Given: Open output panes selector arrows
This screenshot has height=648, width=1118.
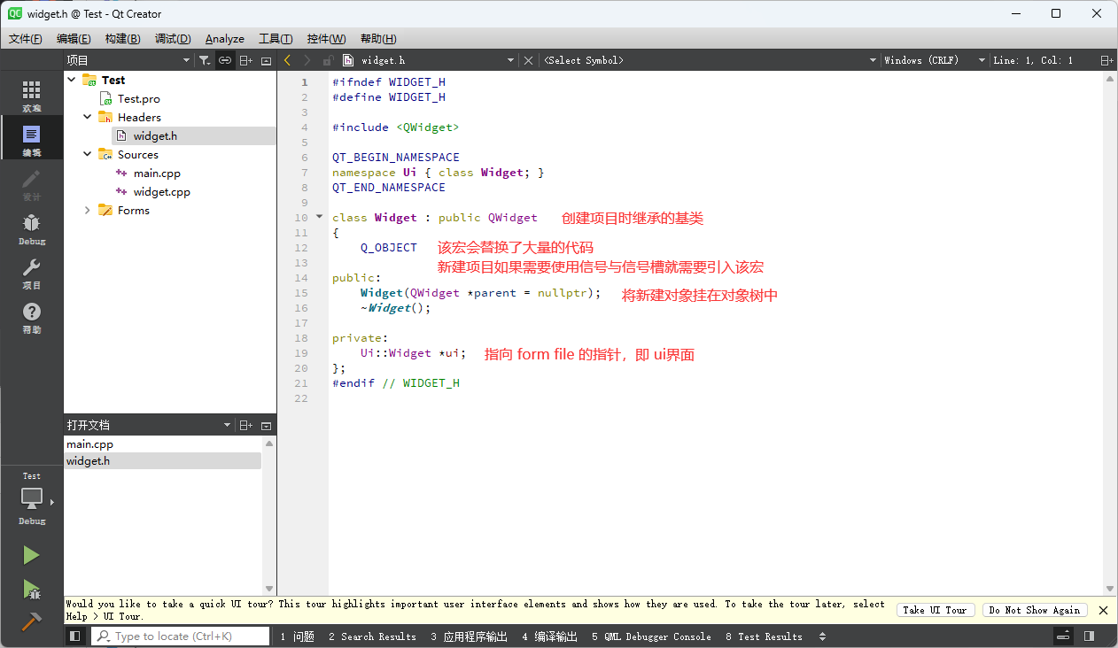Looking at the screenshot, I should (822, 636).
